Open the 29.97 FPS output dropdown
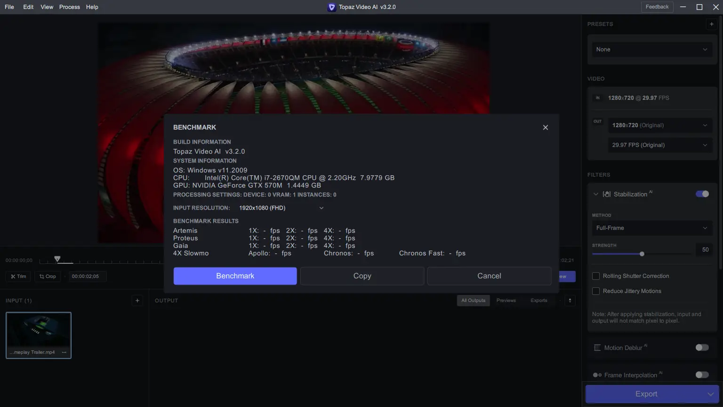Screen dimensions: 723x407 point(659,145)
